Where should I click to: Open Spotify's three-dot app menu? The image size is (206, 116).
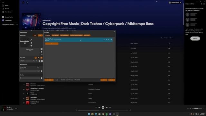[3, 2]
